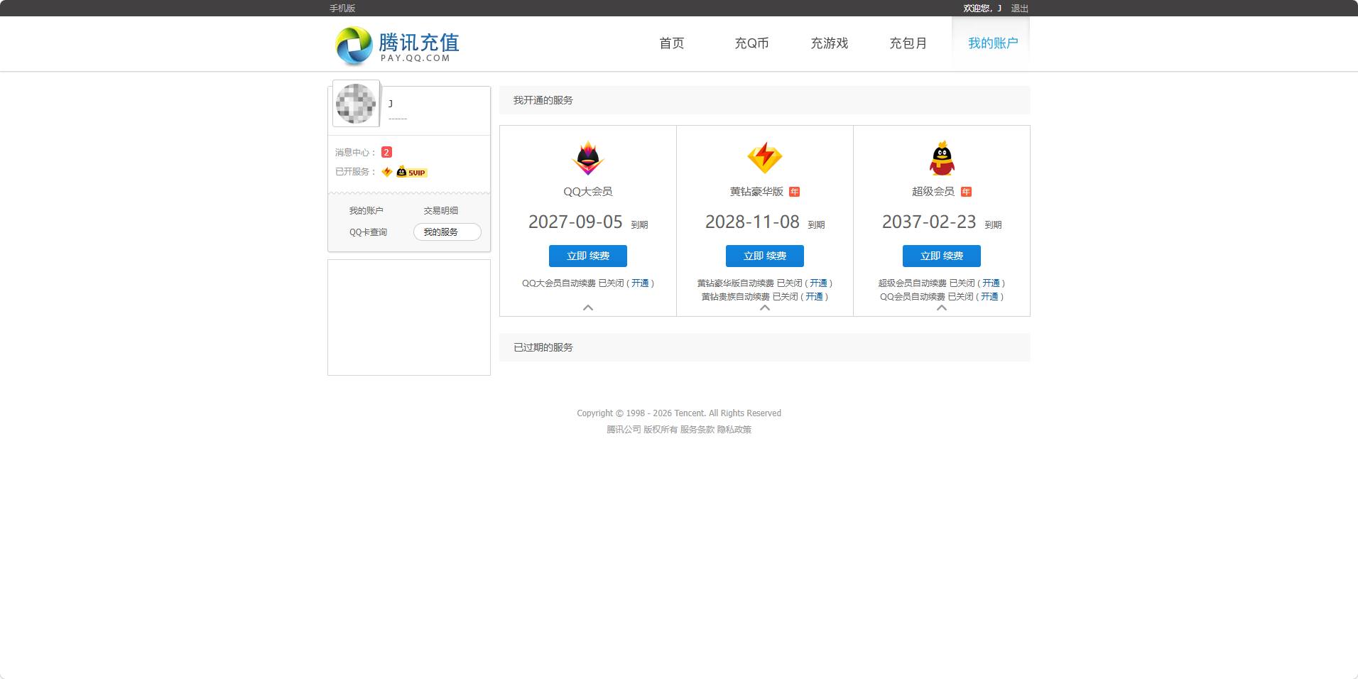This screenshot has width=1358, height=679.
Task: Open message center red badge 2
Action: coord(386,152)
